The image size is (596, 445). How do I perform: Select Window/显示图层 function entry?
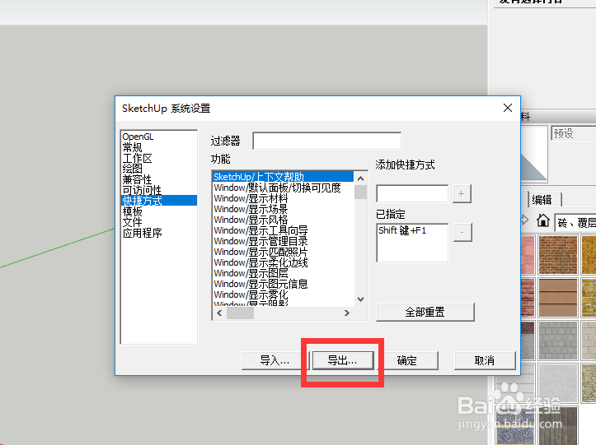[284, 273]
